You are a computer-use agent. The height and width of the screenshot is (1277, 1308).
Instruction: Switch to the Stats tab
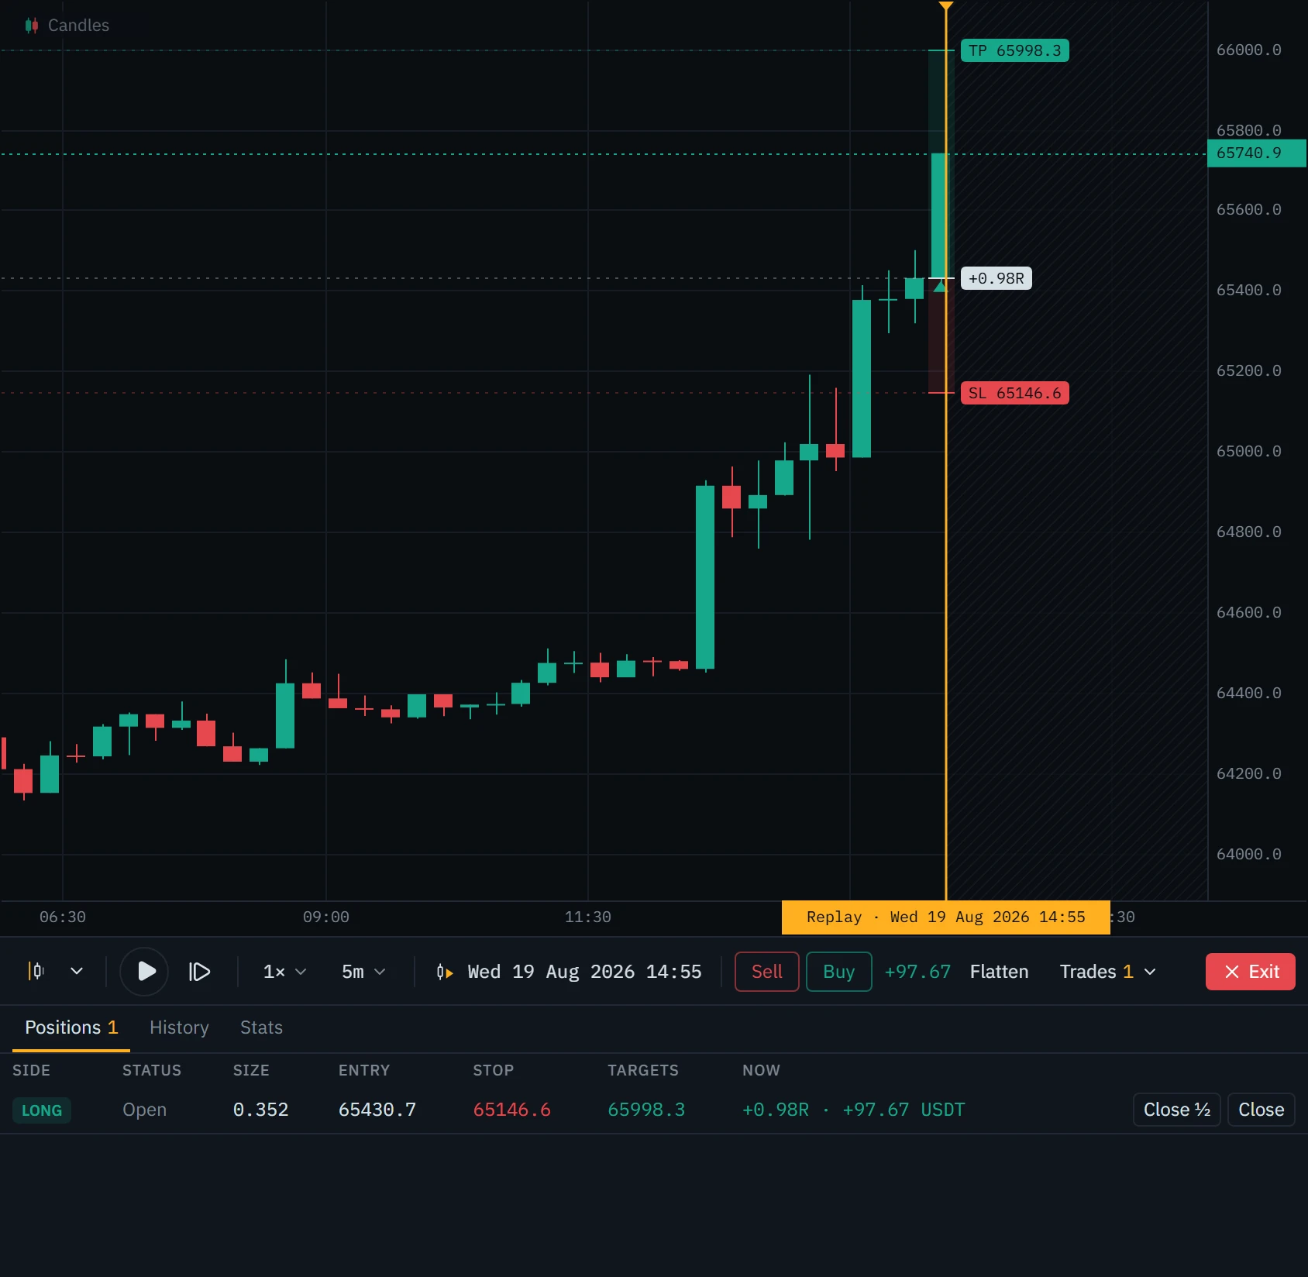[261, 1027]
